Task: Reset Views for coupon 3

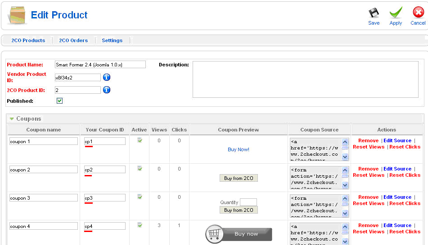Action: click(x=369, y=203)
